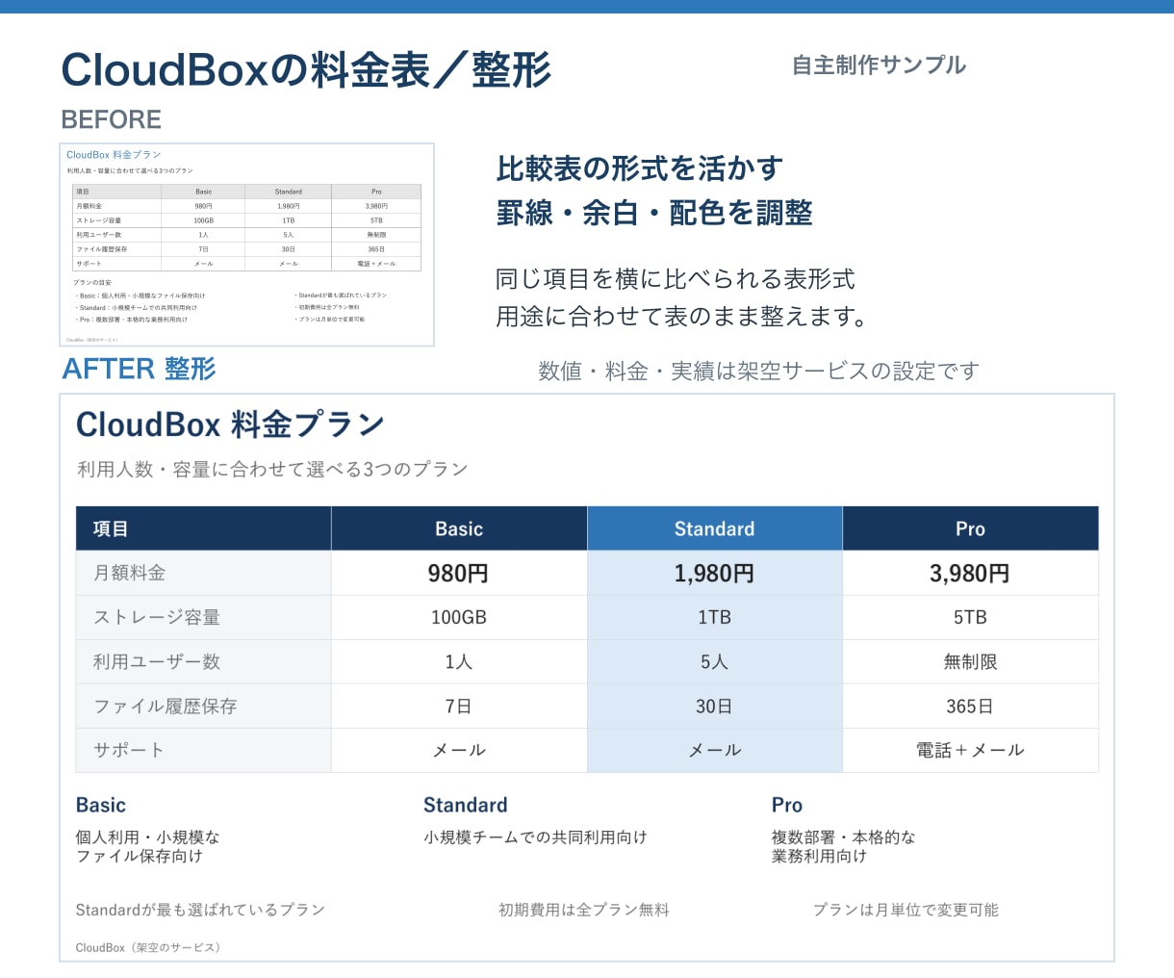Select the title "CloudBoxの料金表／整形"
The width and height of the screenshot is (1174, 978).
[306, 70]
